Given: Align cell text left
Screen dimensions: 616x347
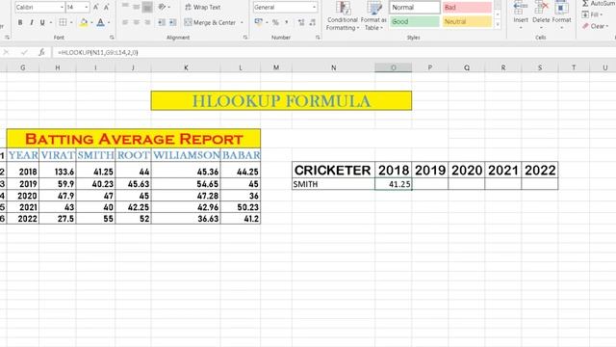Looking at the screenshot, I should (125, 22).
